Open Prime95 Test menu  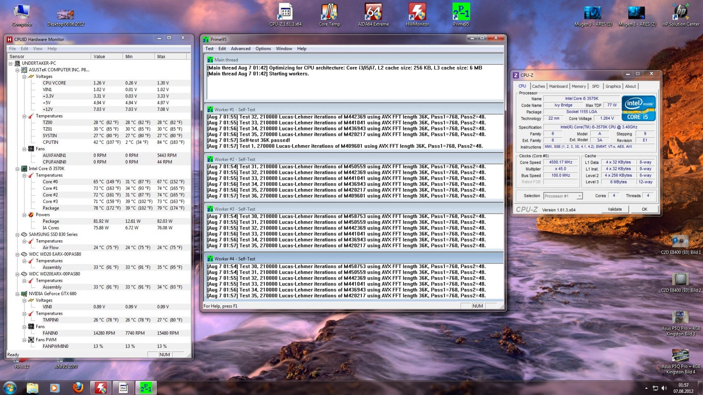click(210, 49)
